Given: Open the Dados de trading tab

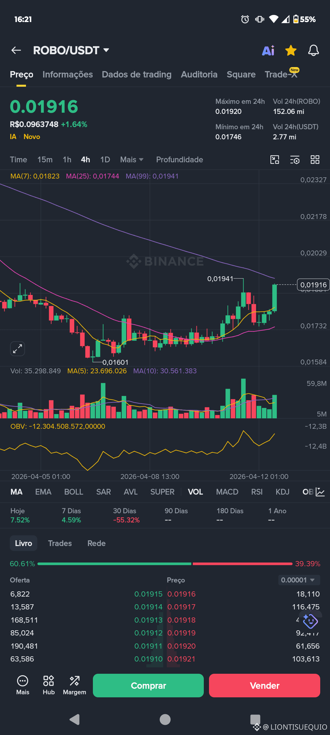Looking at the screenshot, I should [x=137, y=74].
